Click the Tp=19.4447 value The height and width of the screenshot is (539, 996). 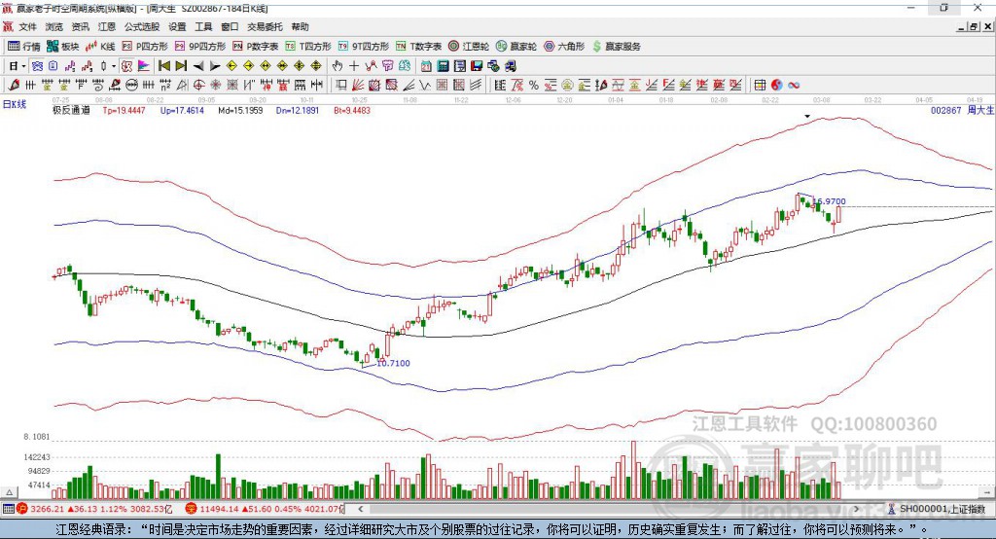tap(124, 111)
